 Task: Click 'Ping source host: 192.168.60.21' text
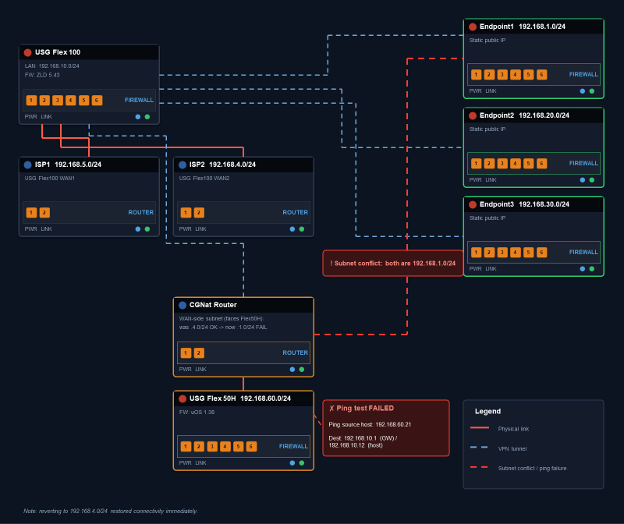370,424
